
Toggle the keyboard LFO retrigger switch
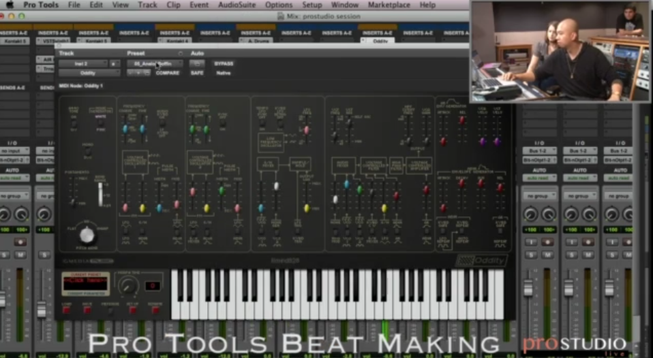click(x=280, y=123)
